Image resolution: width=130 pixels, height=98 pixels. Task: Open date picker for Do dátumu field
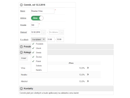coord(62,32)
